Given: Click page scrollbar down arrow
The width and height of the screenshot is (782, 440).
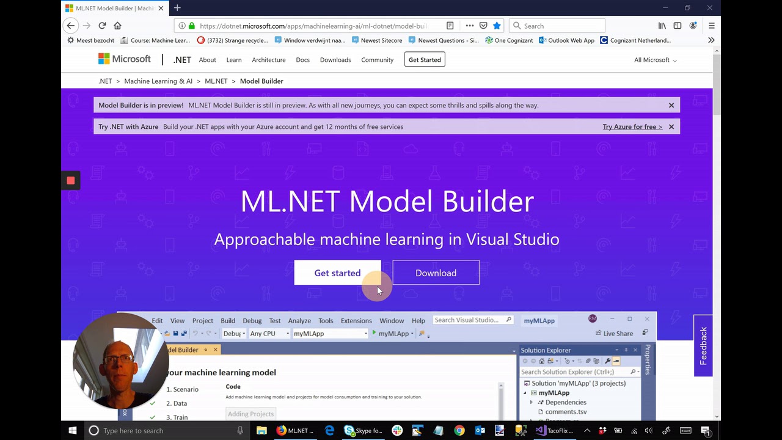Looking at the screenshot, I should click(717, 417).
